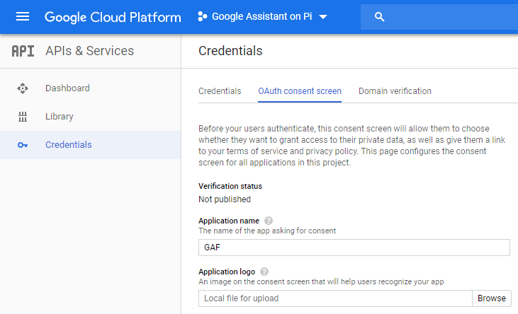Click the project hexagon dots icon
Screen dimensions: 518x314
tap(202, 16)
